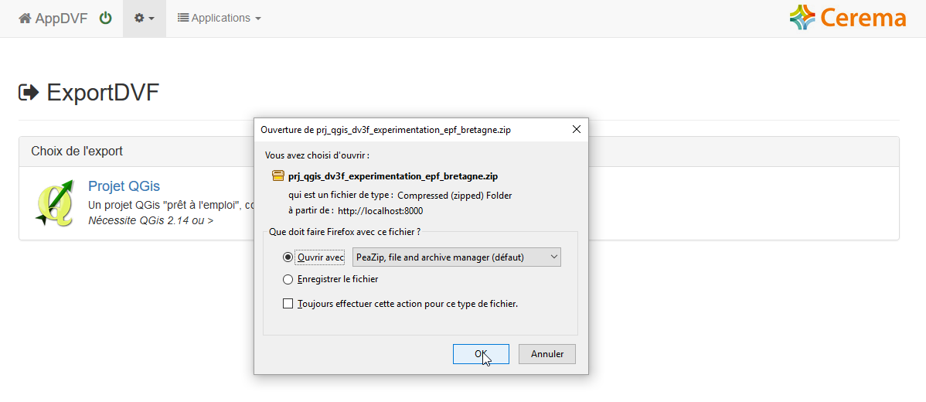Open the Applications menu
The width and height of the screenshot is (926, 402).
click(x=219, y=19)
